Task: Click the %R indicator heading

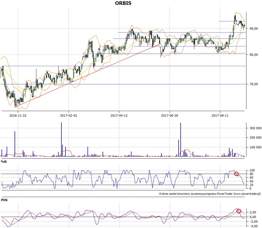Action: click(4, 162)
